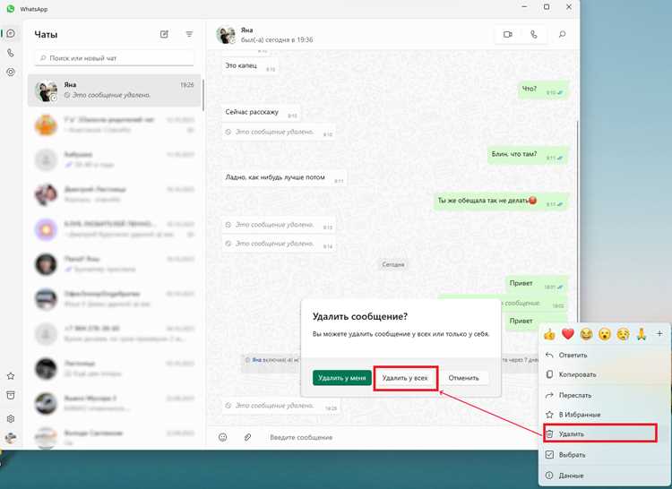Open the attachment paperclip menu

(x=247, y=437)
